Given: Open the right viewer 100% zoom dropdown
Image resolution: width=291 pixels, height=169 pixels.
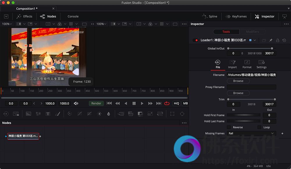Looking at the screenshot, I should point(101,24).
